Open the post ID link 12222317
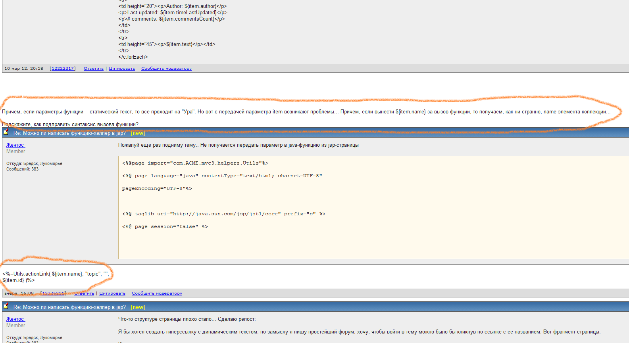This screenshot has width=629, height=343. click(63, 69)
